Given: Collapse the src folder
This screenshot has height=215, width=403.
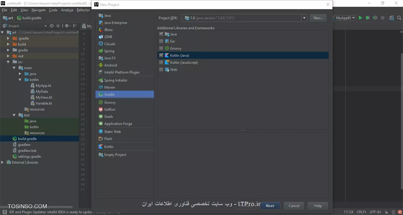Looking at the screenshot, I should pyautogui.click(x=8, y=62).
